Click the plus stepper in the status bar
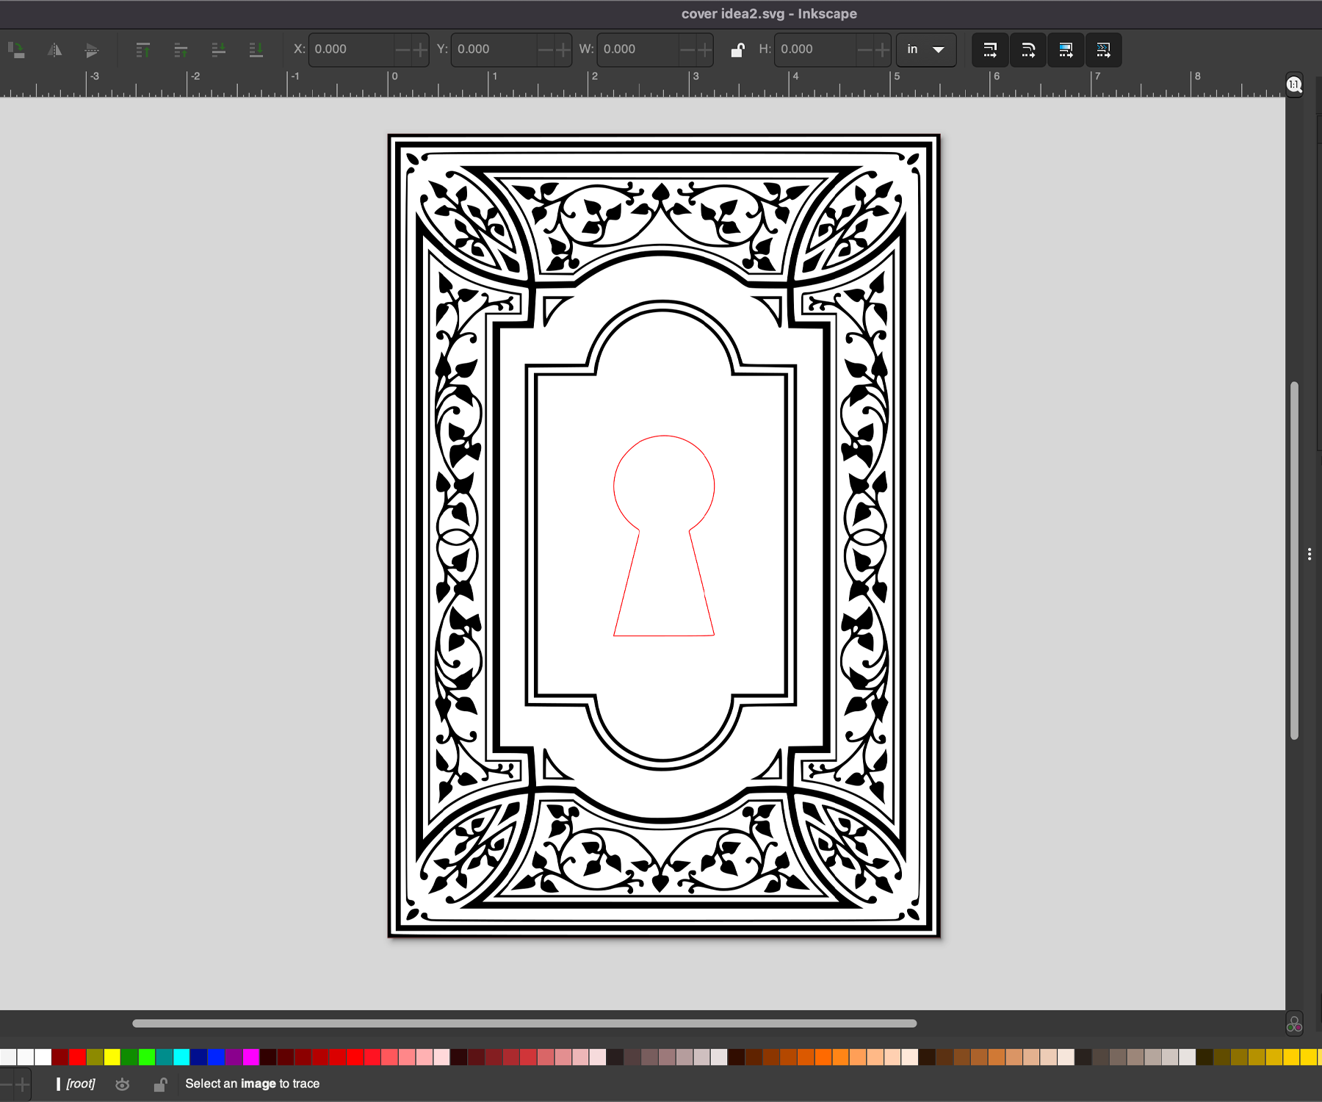Image resolution: width=1322 pixels, height=1102 pixels. 23,1084
